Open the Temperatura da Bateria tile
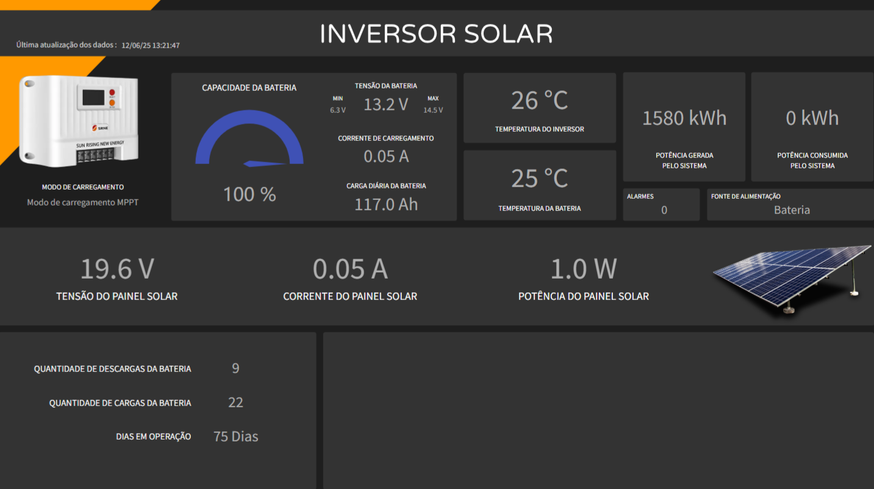This screenshot has width=874, height=489. [x=539, y=185]
